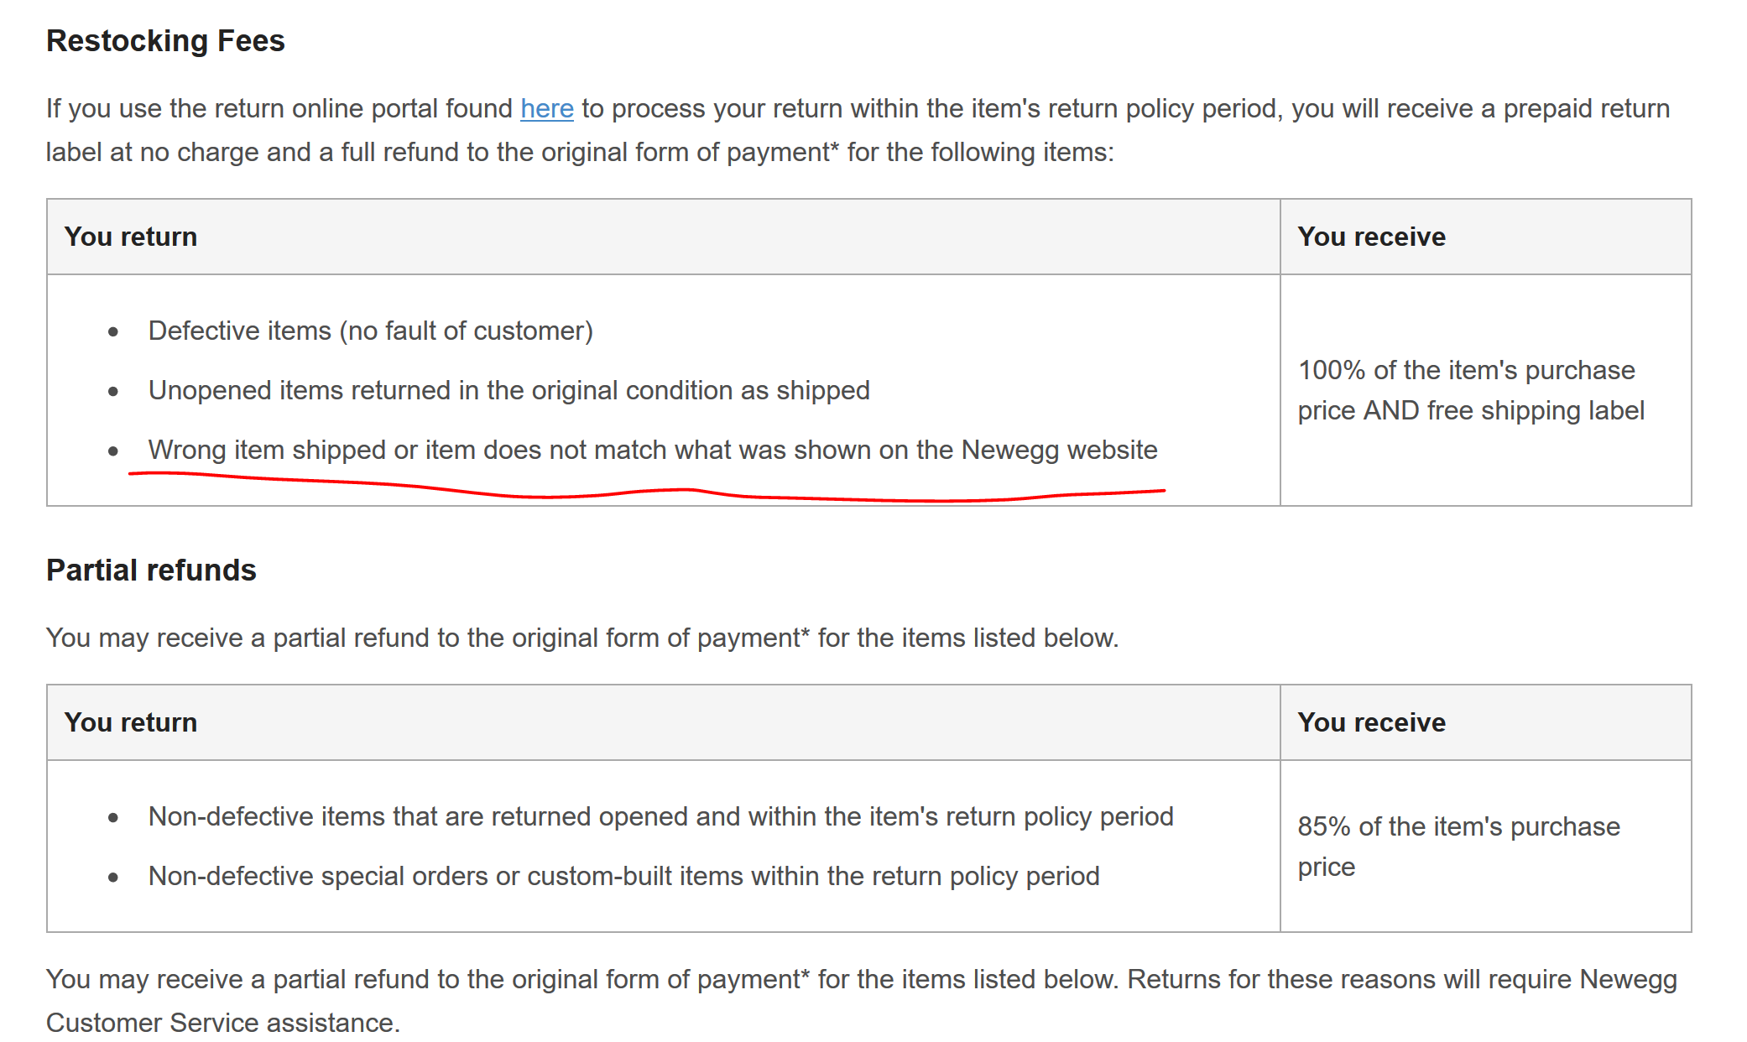The image size is (1747, 1042).
Task: Click the bullet dot before 'Non-defective special orders'
Action: [113, 878]
